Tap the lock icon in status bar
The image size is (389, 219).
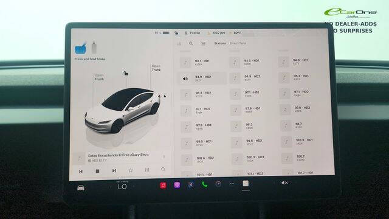[x=176, y=33]
